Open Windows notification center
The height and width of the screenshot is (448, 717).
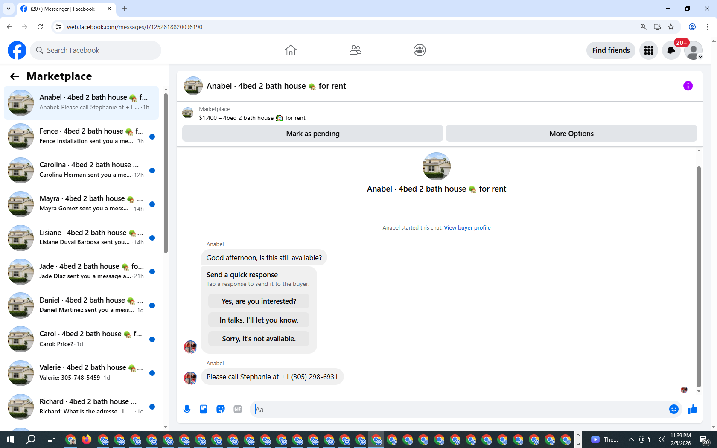704,439
